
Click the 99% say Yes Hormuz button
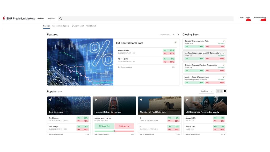[104, 126]
